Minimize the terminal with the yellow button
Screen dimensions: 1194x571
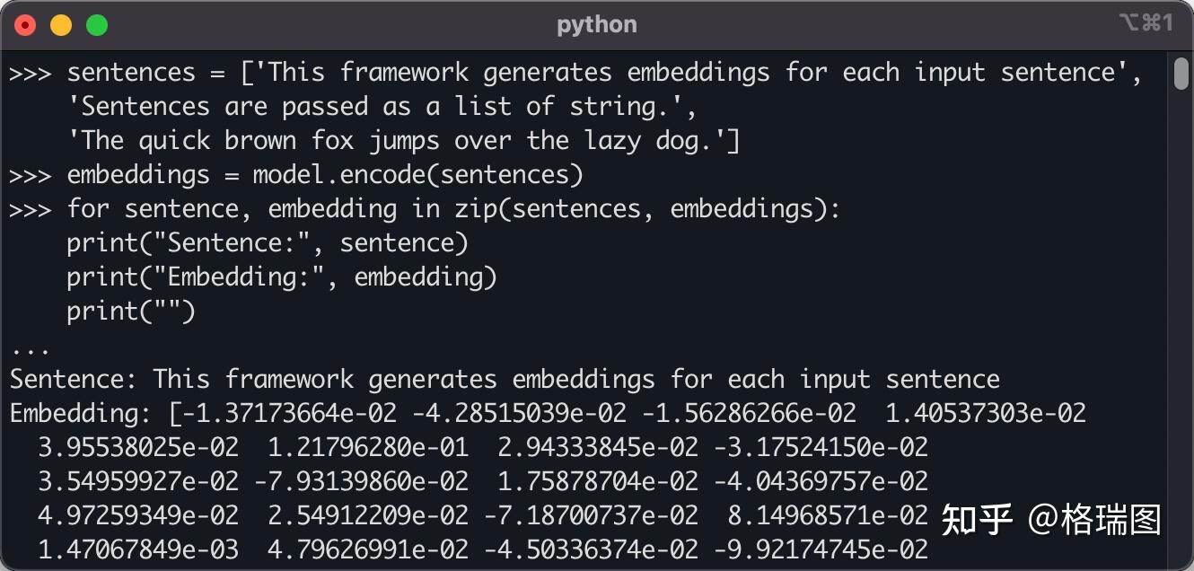(61, 25)
